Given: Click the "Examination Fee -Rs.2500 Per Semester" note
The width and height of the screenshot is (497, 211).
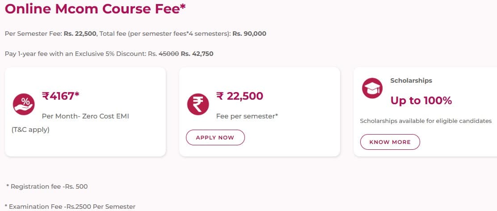Looking at the screenshot, I should tap(70, 207).
